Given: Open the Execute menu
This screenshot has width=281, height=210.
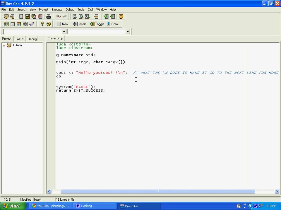Looking at the screenshot, I should (57, 10).
